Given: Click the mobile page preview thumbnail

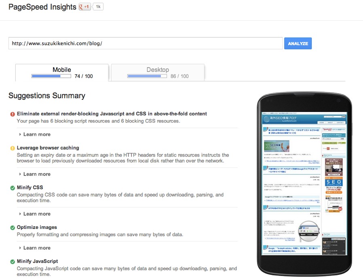Looking at the screenshot, I should pos(304,184).
